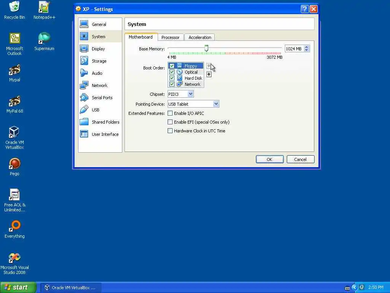390x293 pixels.
Task: Open the Display monitor icon
Action: coord(84,48)
